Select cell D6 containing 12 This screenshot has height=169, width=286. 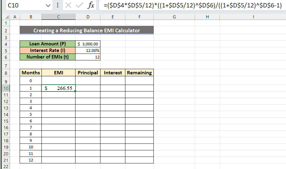(88, 57)
